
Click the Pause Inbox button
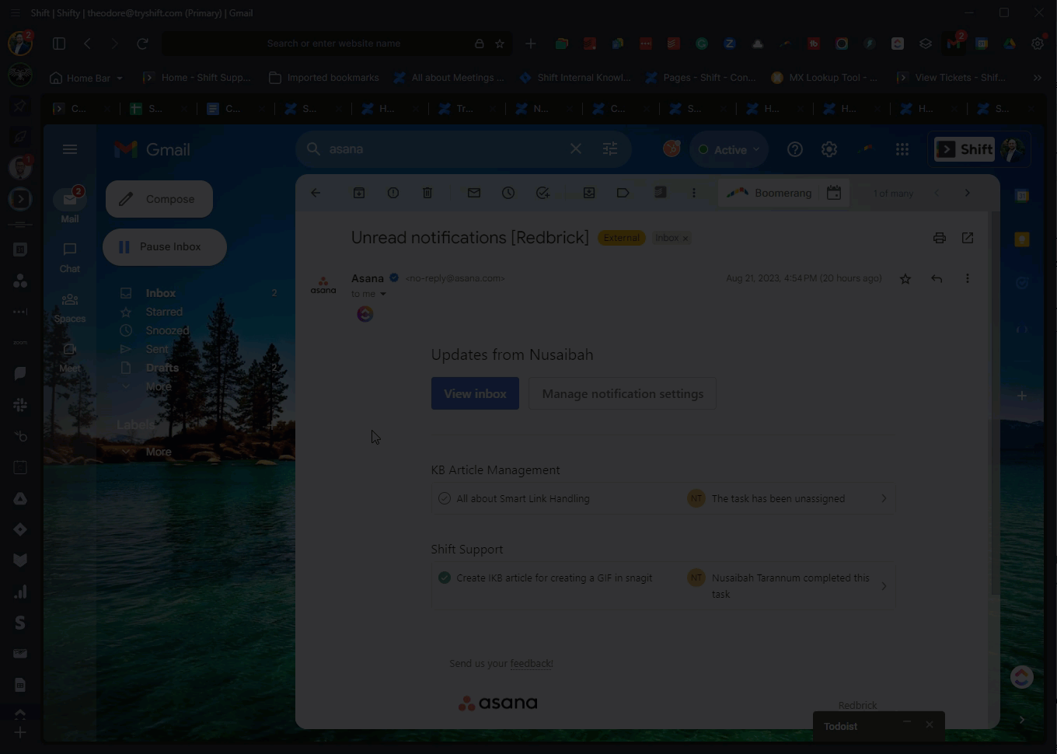pyautogui.click(x=165, y=247)
